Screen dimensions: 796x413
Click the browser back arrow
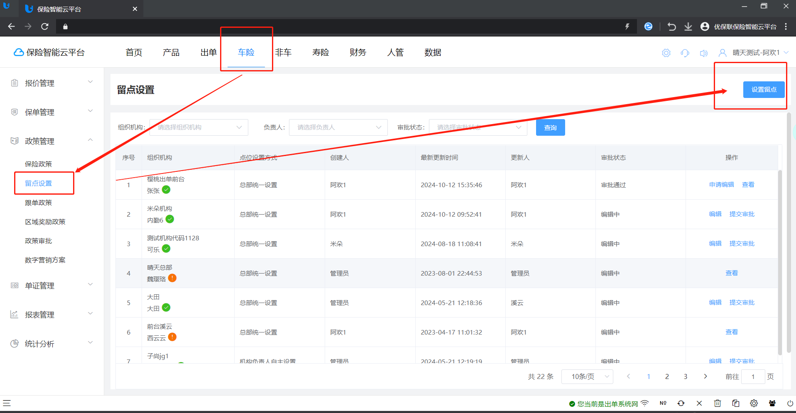point(11,27)
